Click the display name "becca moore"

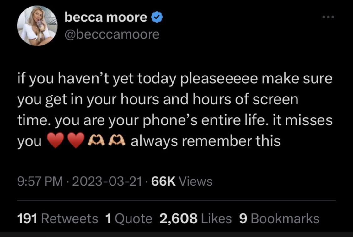(x=106, y=18)
